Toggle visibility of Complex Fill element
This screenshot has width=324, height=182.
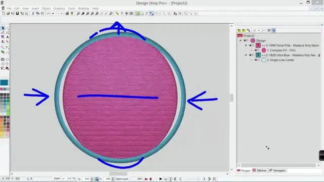(x=256, y=51)
